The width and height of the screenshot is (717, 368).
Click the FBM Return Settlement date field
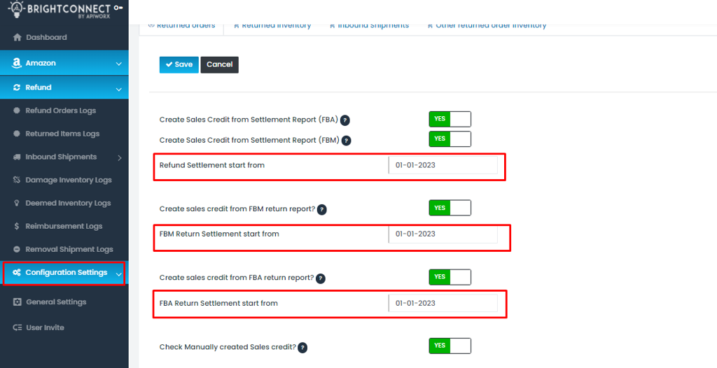point(443,234)
